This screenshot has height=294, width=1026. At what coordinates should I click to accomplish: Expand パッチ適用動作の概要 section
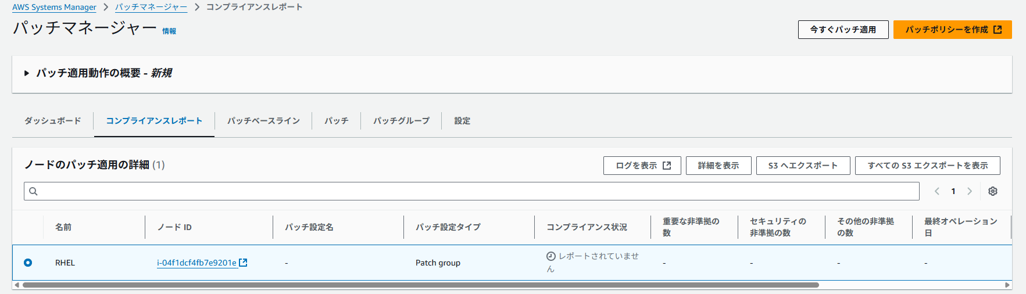[x=27, y=73]
